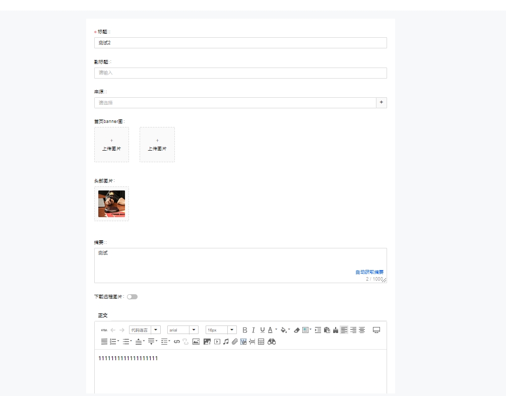Click the 头部图片 gavel thumbnail

point(112,204)
